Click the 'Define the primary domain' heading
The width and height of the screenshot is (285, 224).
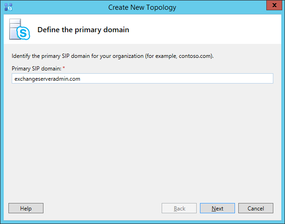pos(83,30)
